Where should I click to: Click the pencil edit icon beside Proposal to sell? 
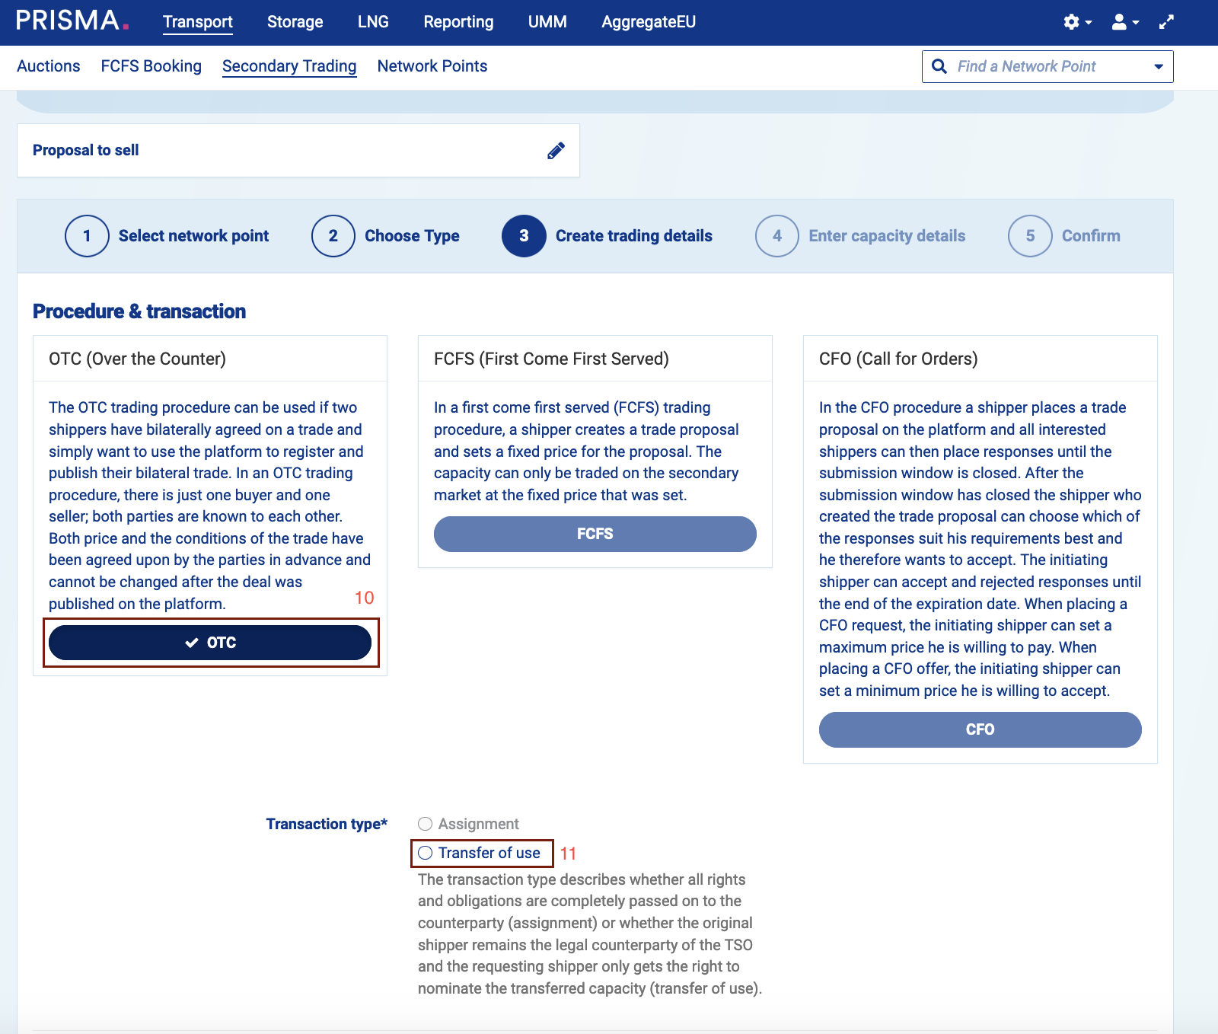[x=556, y=151]
